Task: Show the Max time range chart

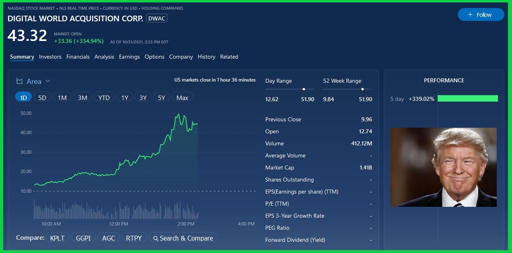Action: point(182,98)
